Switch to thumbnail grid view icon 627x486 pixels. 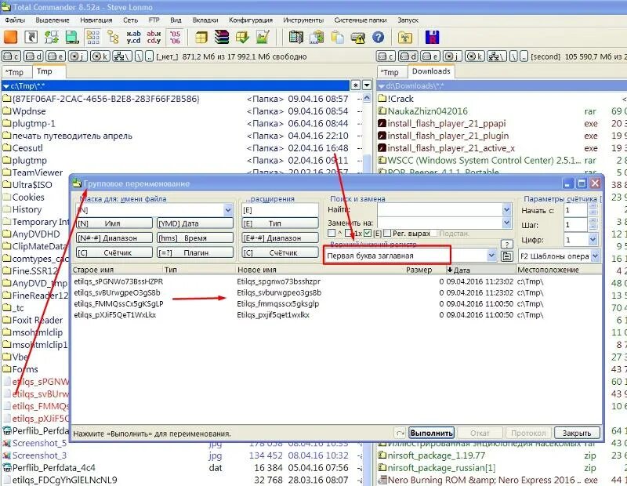click(x=92, y=37)
